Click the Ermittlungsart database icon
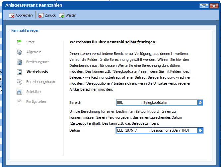The height and width of the screenshot is (167, 221). click(19, 62)
